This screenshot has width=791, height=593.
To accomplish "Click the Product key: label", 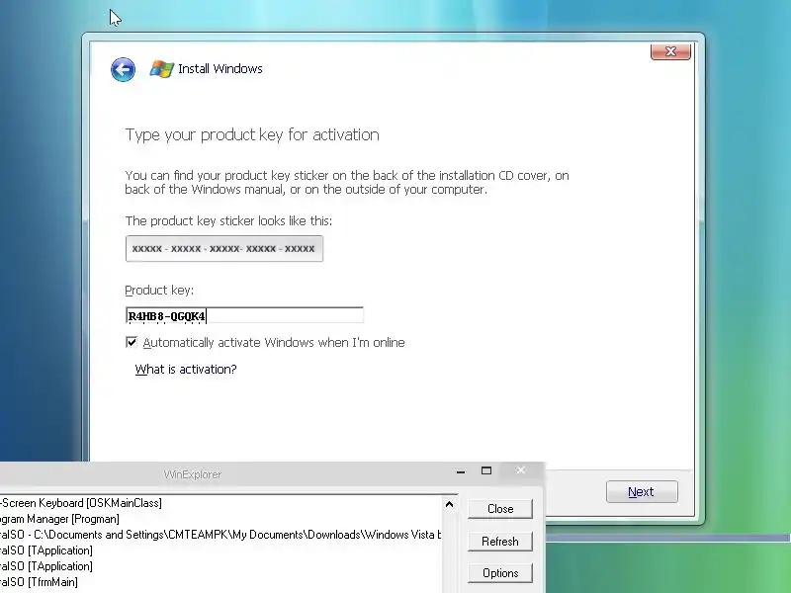I will tap(159, 290).
